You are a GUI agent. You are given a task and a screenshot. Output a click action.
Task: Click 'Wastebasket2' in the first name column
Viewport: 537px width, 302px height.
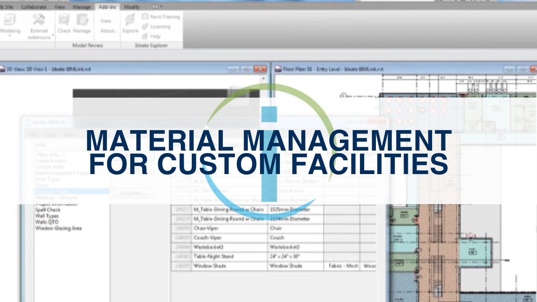coord(229,247)
